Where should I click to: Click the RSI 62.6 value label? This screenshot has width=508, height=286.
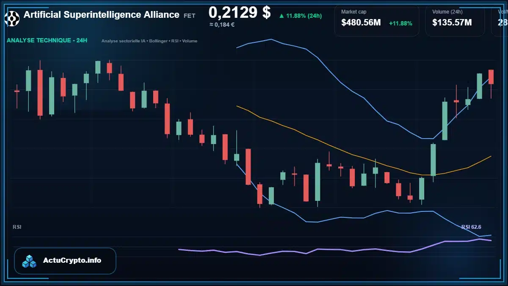pyautogui.click(x=471, y=227)
